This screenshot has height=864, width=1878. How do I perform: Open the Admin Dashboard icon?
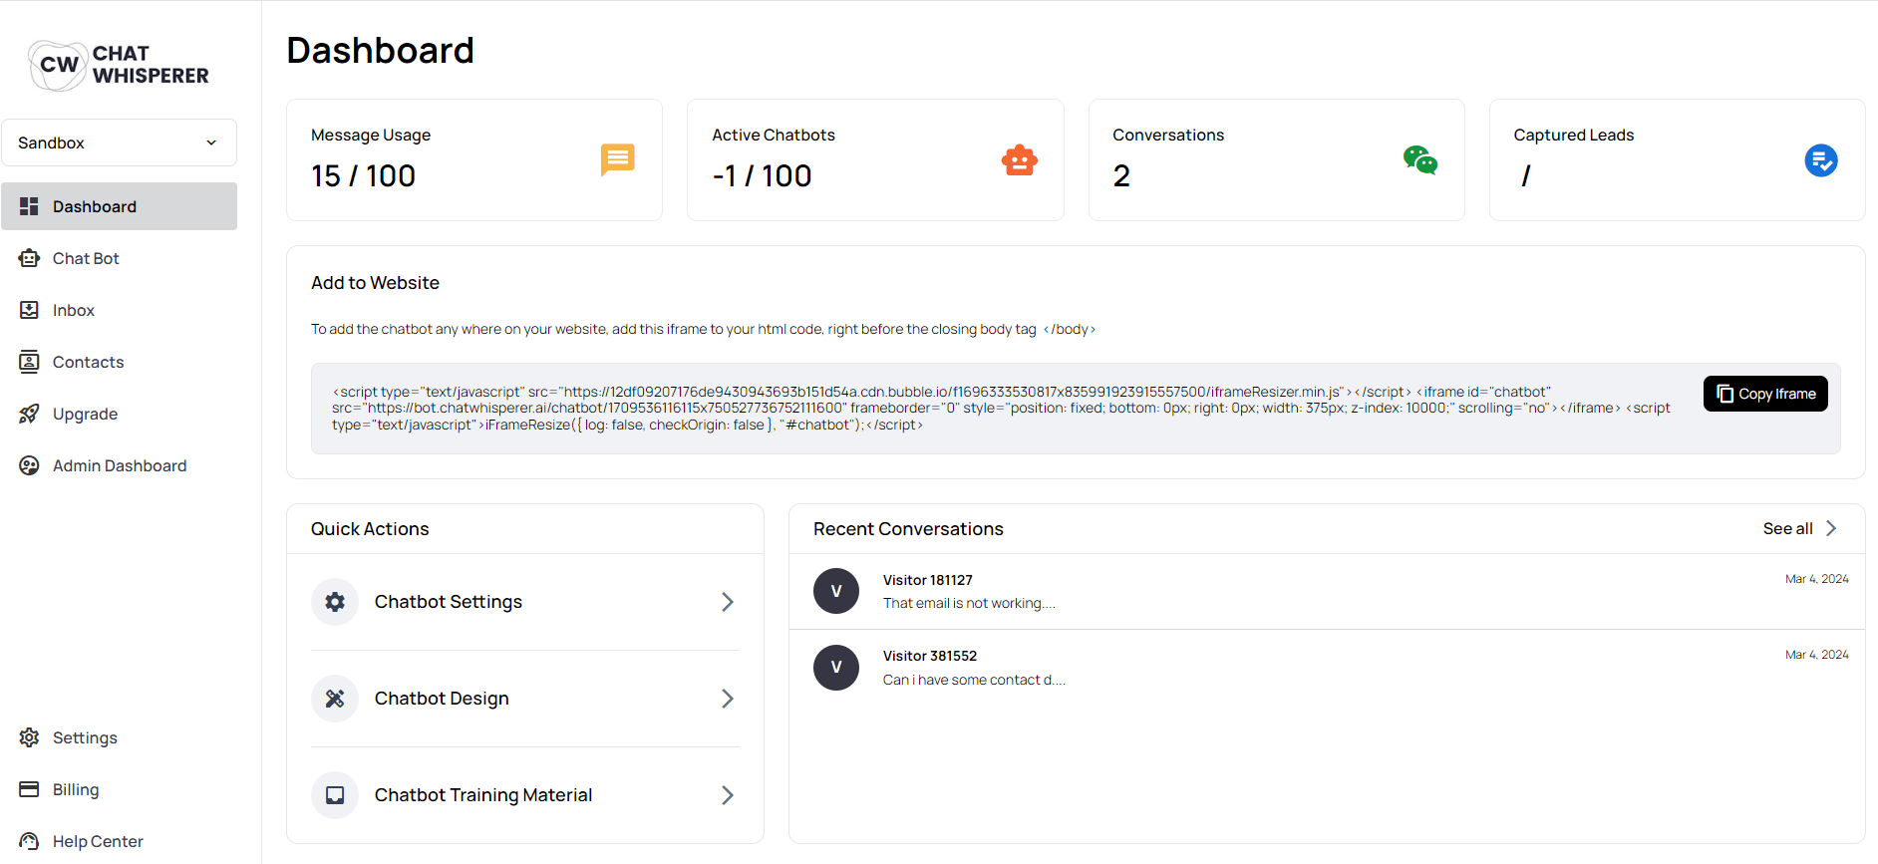click(x=29, y=465)
